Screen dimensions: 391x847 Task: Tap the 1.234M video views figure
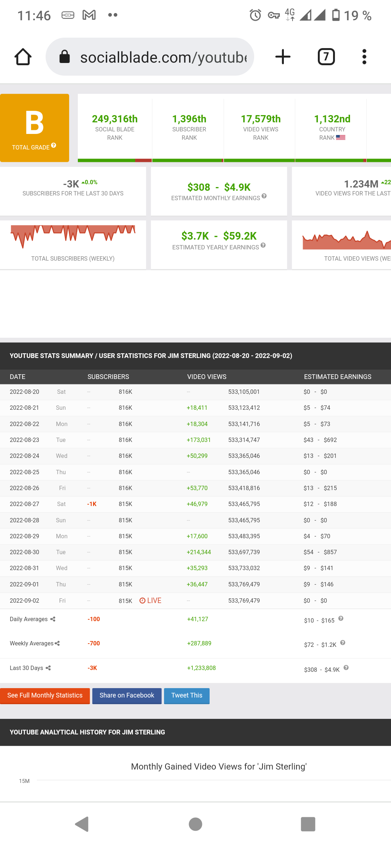coord(361,184)
